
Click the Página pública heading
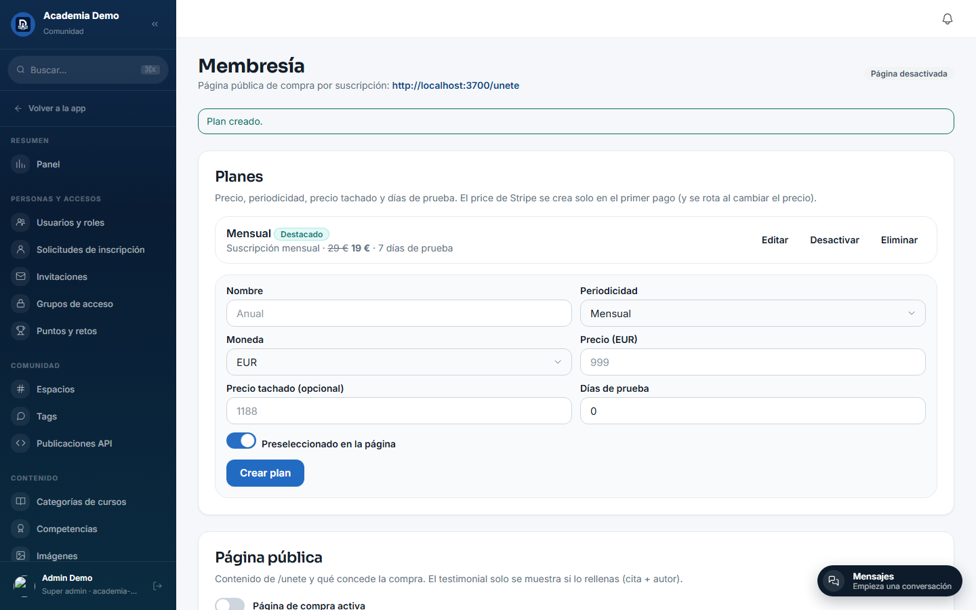pos(268,557)
